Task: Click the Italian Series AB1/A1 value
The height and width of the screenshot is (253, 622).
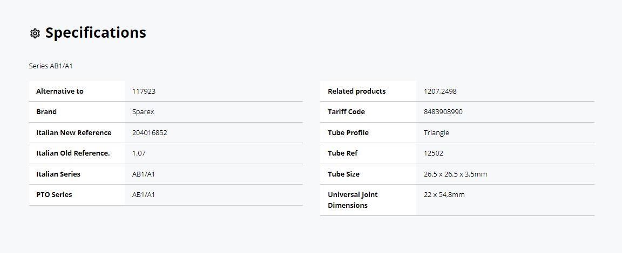Action: [144, 174]
